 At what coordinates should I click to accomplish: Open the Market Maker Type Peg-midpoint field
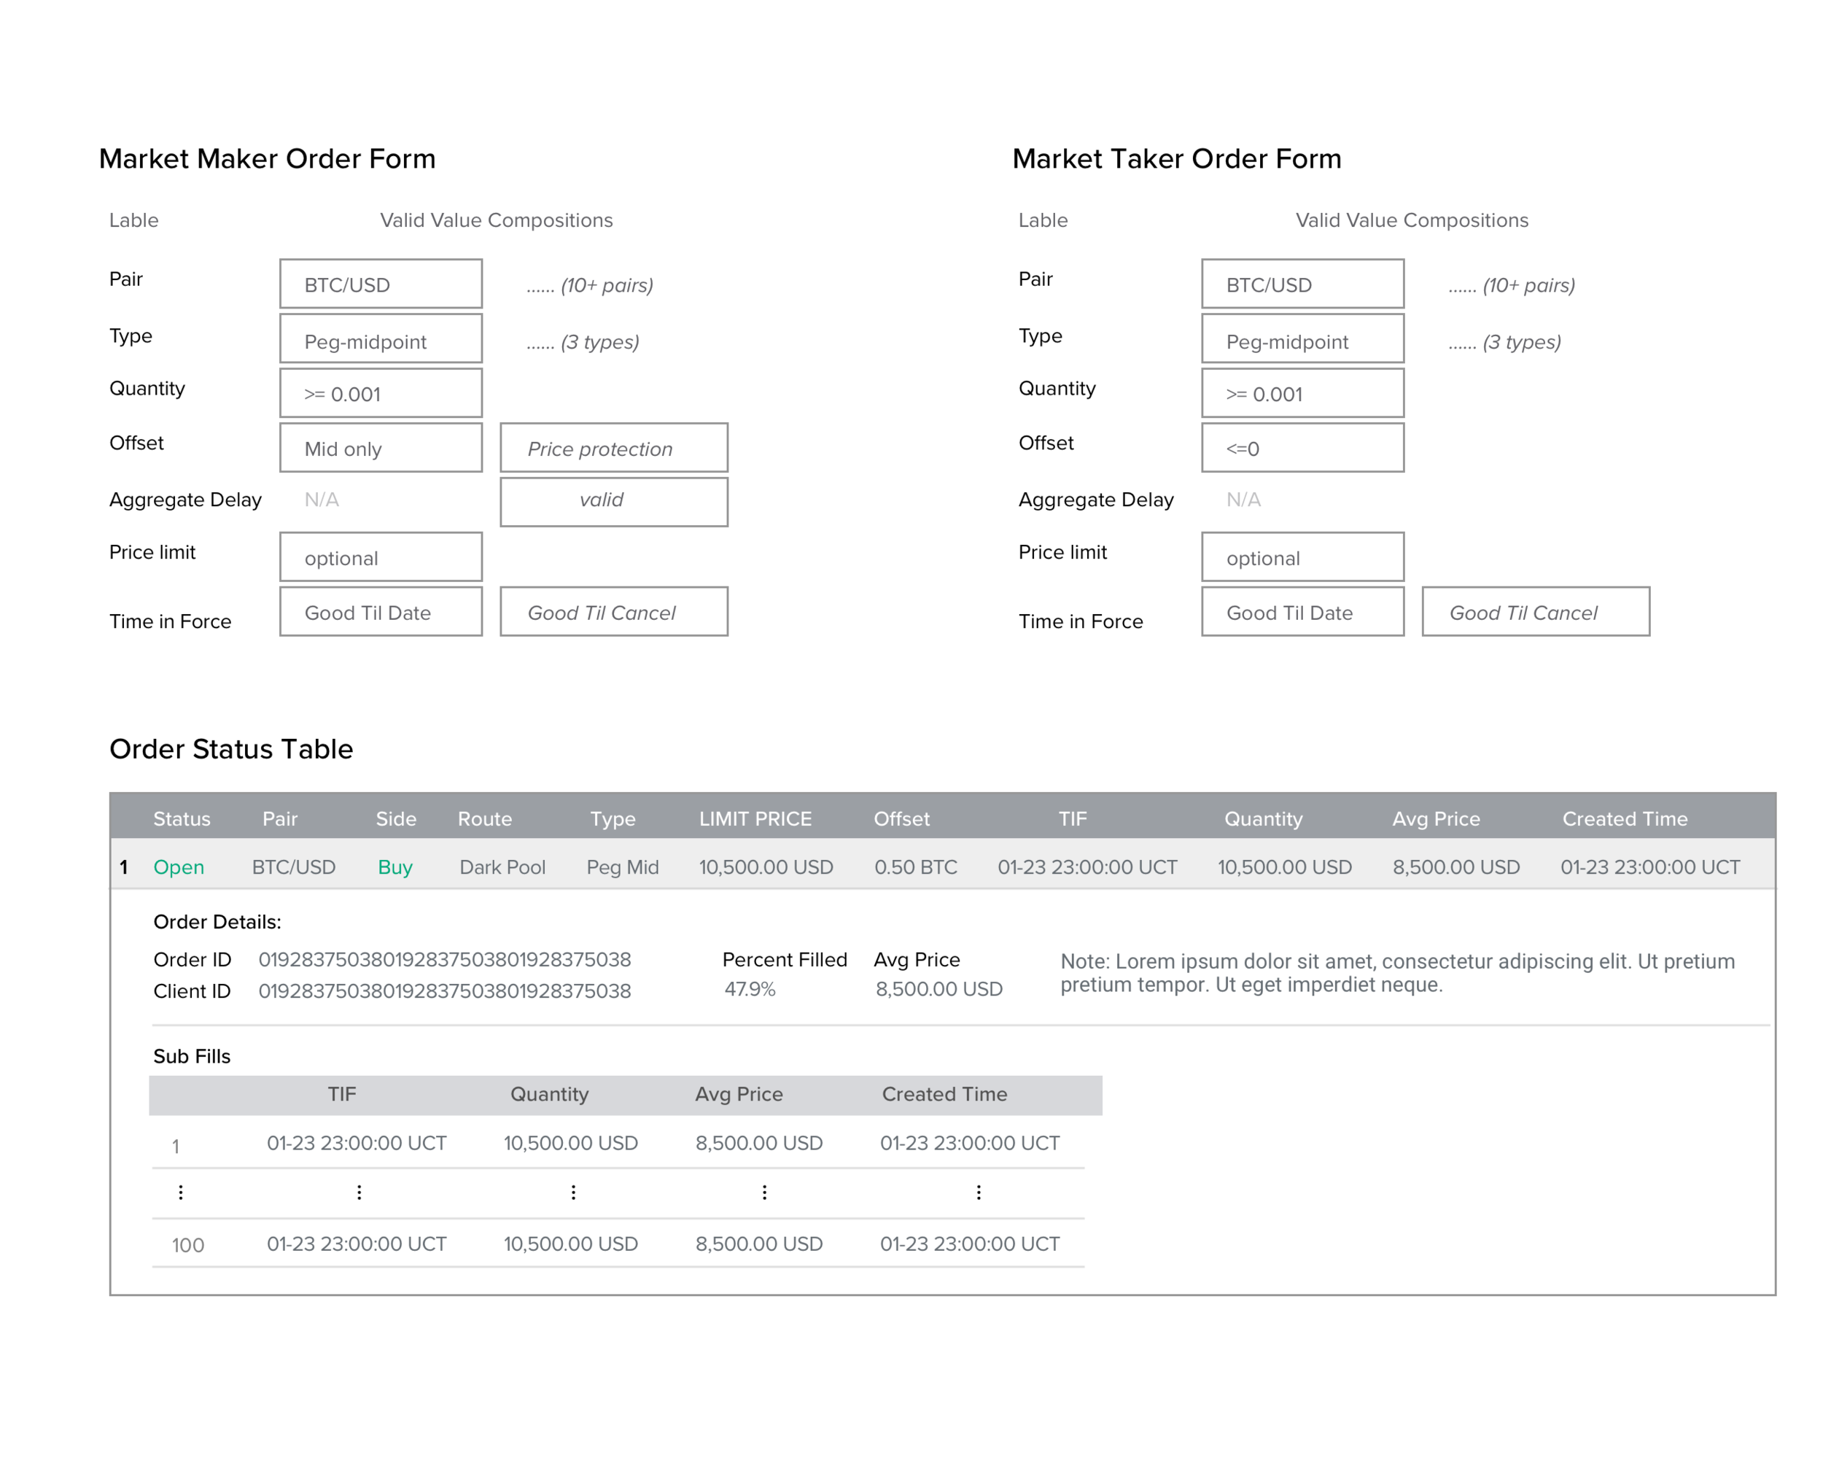tap(381, 340)
